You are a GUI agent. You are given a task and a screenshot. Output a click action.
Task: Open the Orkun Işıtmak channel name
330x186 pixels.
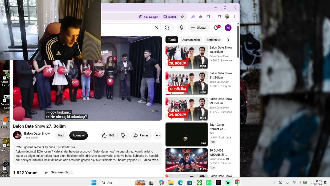point(217,159)
